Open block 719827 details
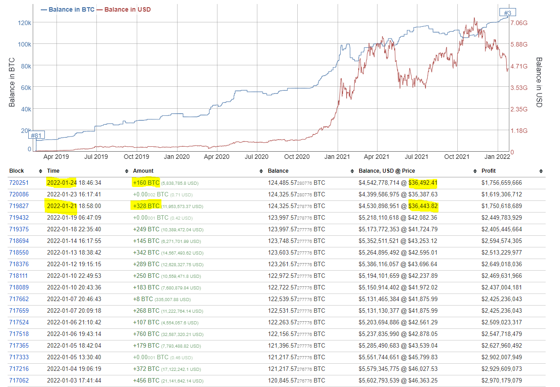 pos(18,206)
